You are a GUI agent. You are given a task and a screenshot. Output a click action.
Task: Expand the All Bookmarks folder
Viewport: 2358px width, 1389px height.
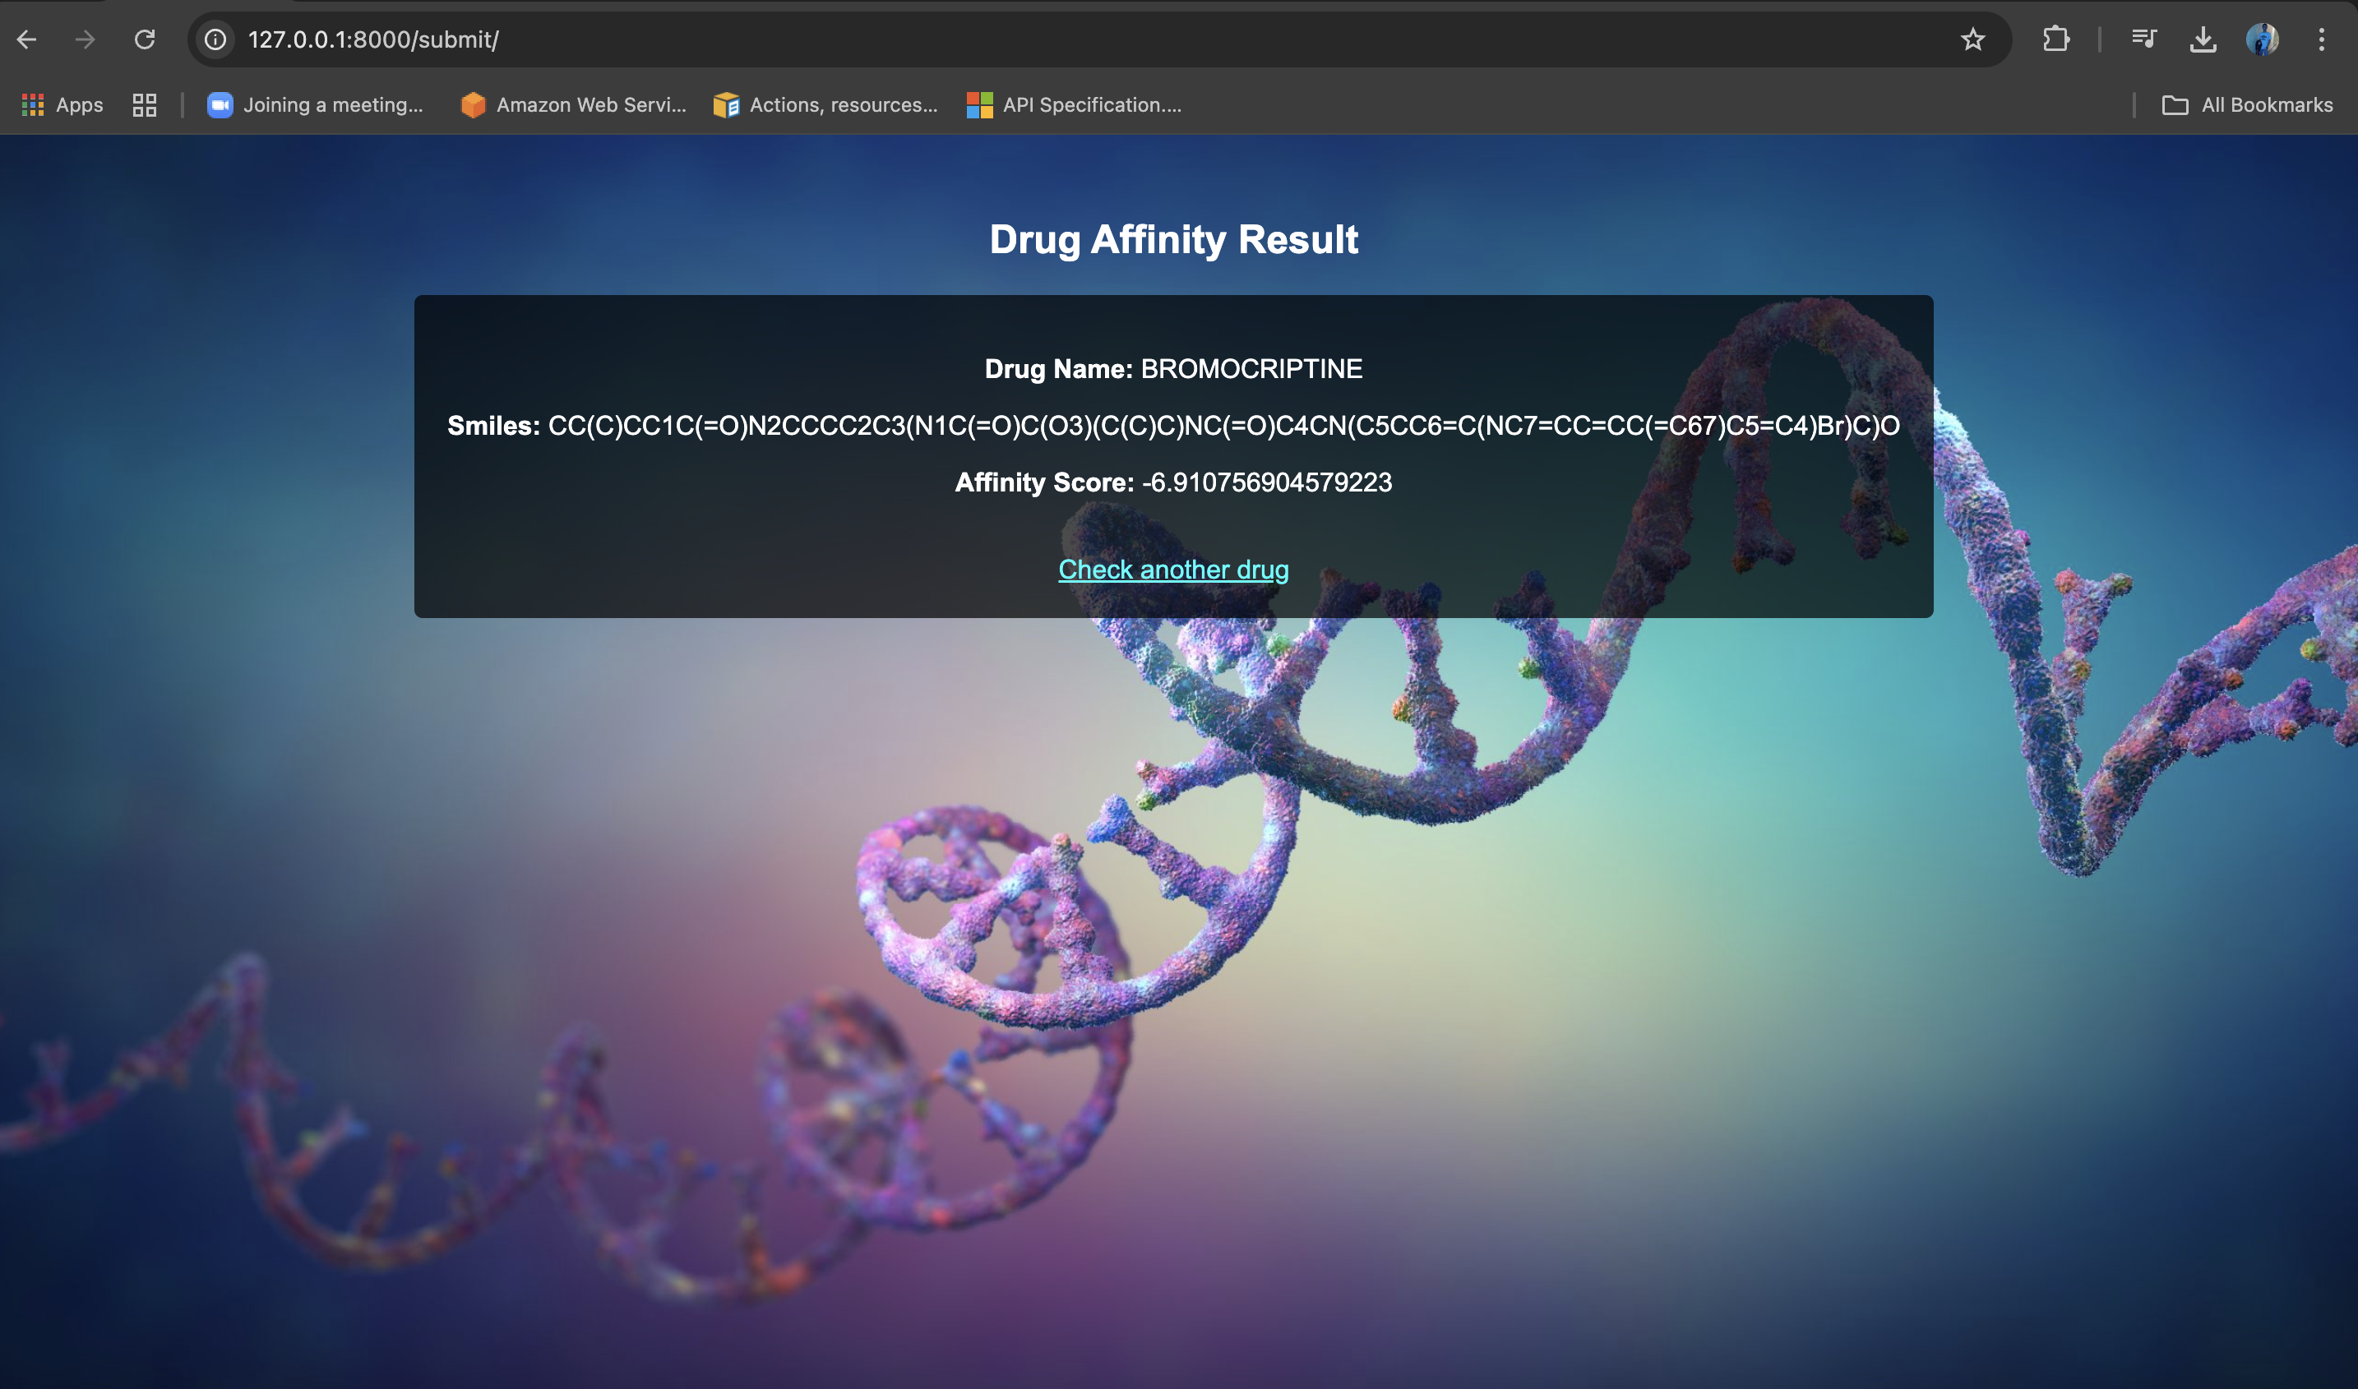2247,105
